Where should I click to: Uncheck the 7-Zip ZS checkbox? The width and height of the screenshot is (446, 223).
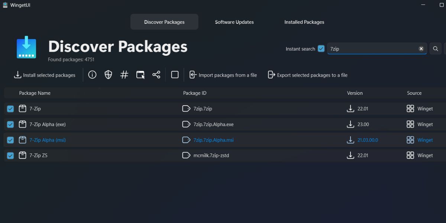coord(10,155)
